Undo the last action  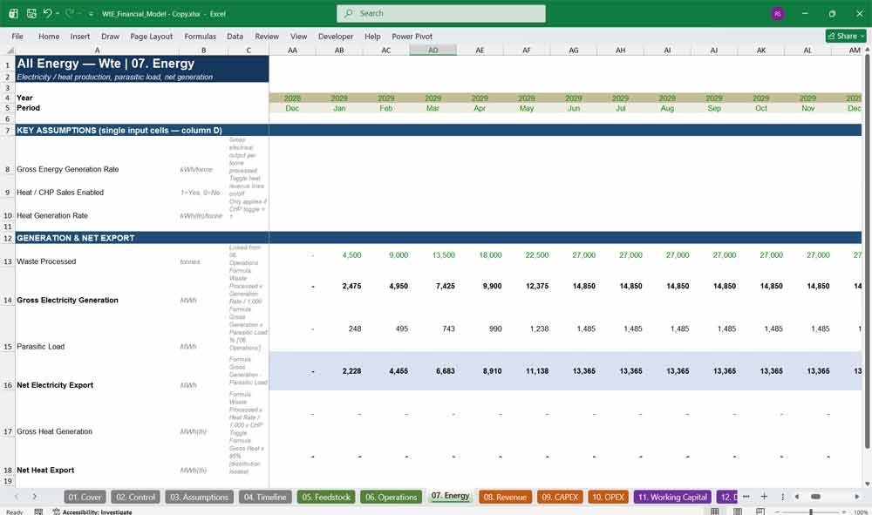point(47,13)
